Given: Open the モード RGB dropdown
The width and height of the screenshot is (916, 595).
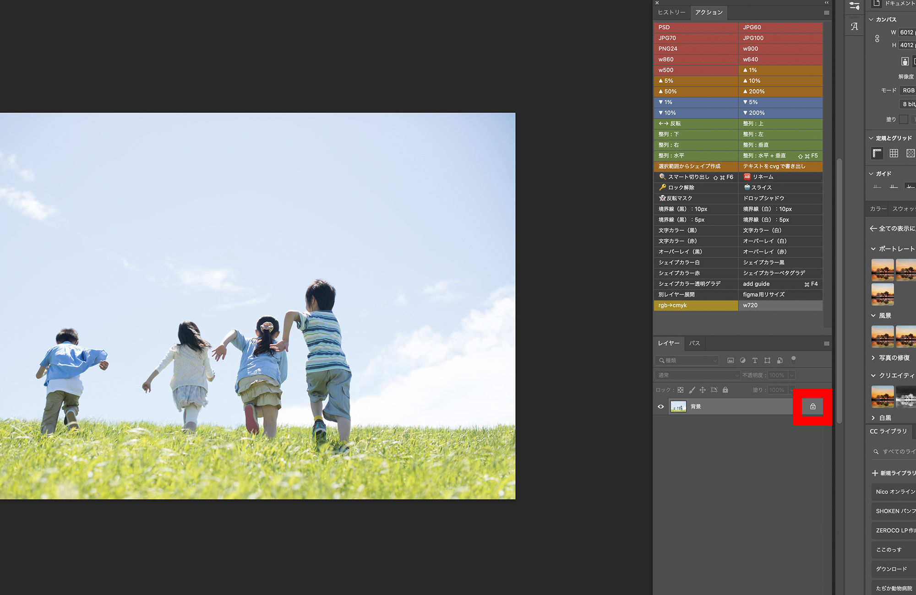Looking at the screenshot, I should (908, 91).
